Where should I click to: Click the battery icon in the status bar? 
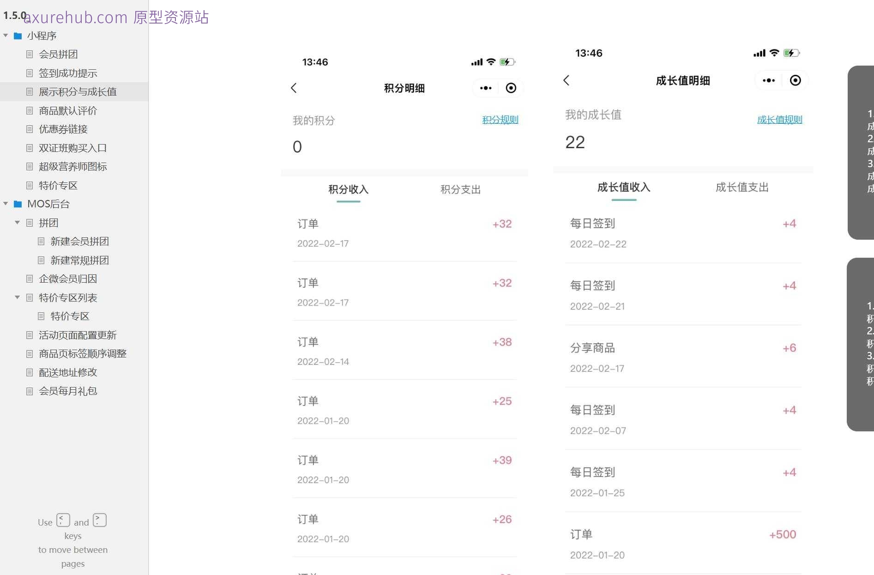click(x=507, y=61)
